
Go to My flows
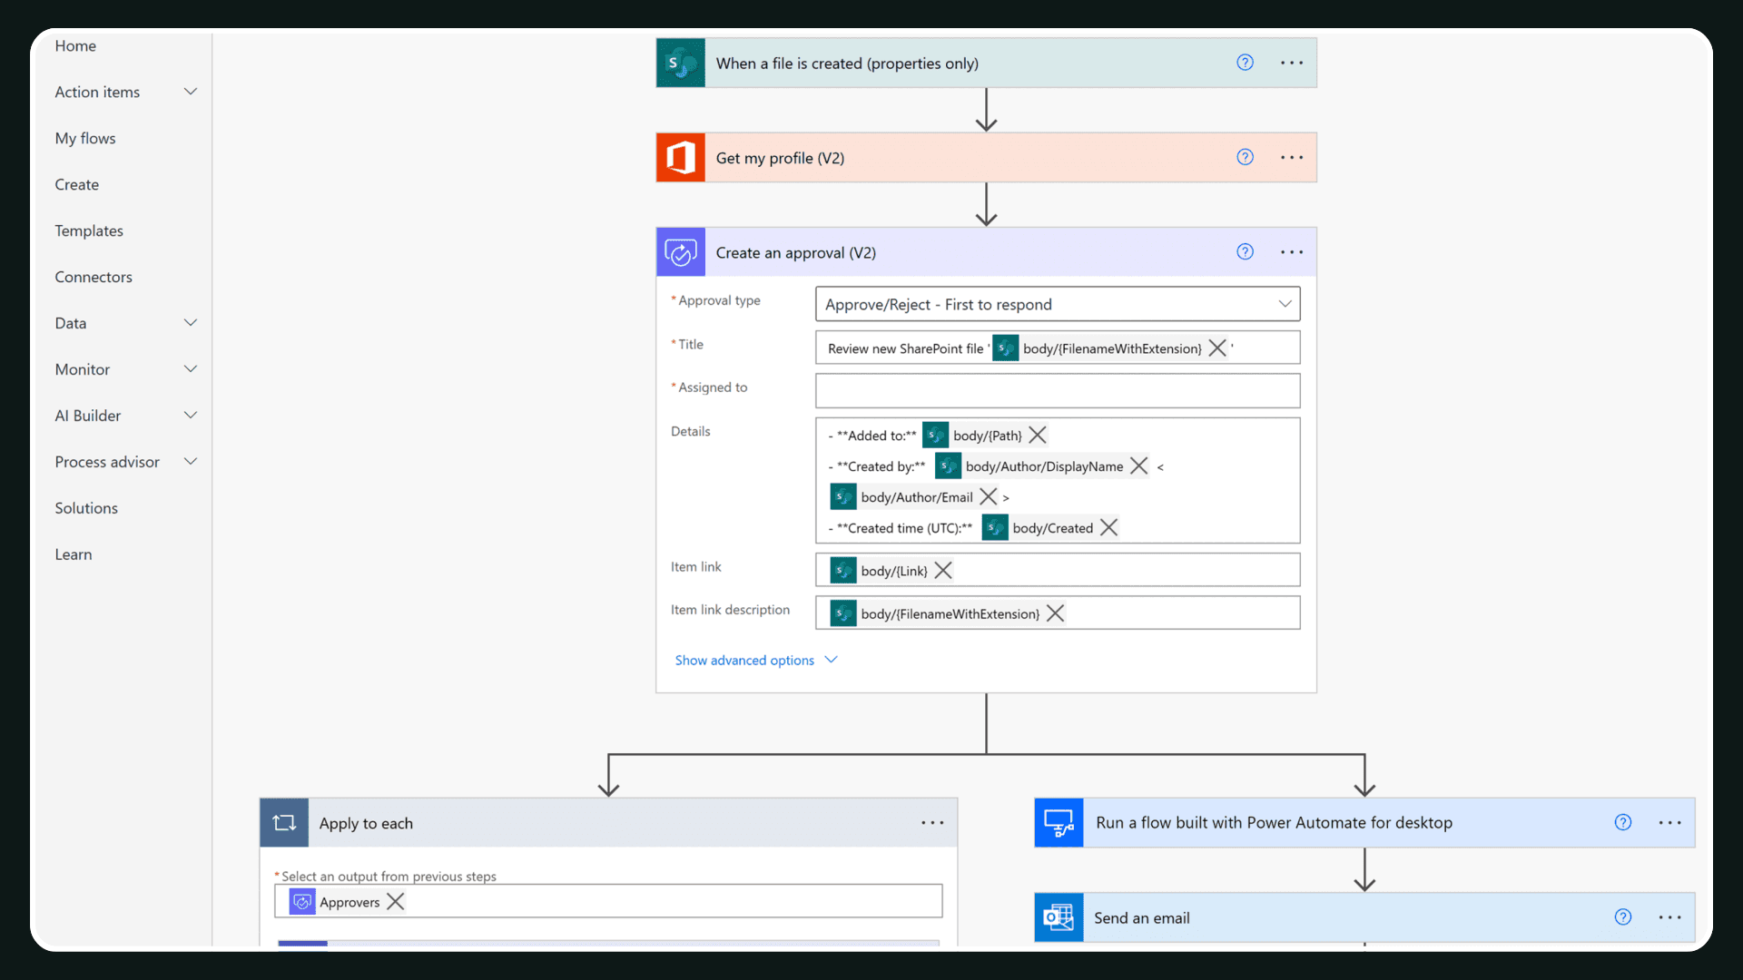click(85, 138)
